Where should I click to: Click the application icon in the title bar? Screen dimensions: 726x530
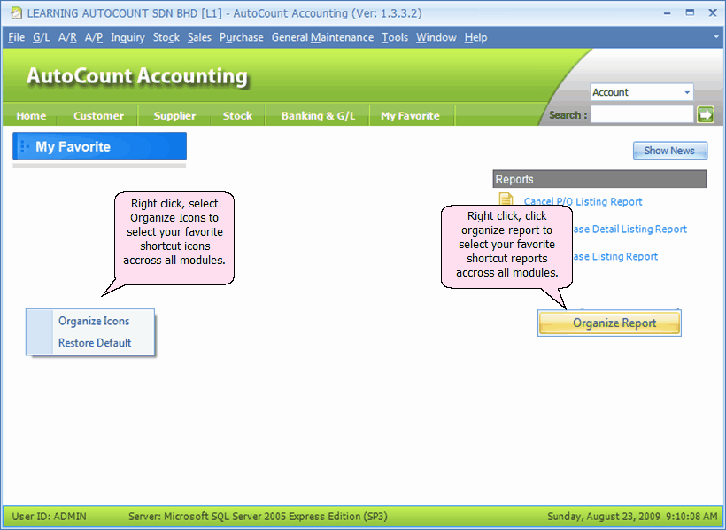(x=17, y=13)
